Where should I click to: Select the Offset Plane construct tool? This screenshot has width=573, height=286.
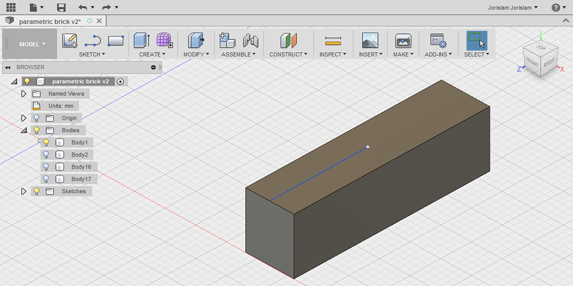tap(289, 41)
